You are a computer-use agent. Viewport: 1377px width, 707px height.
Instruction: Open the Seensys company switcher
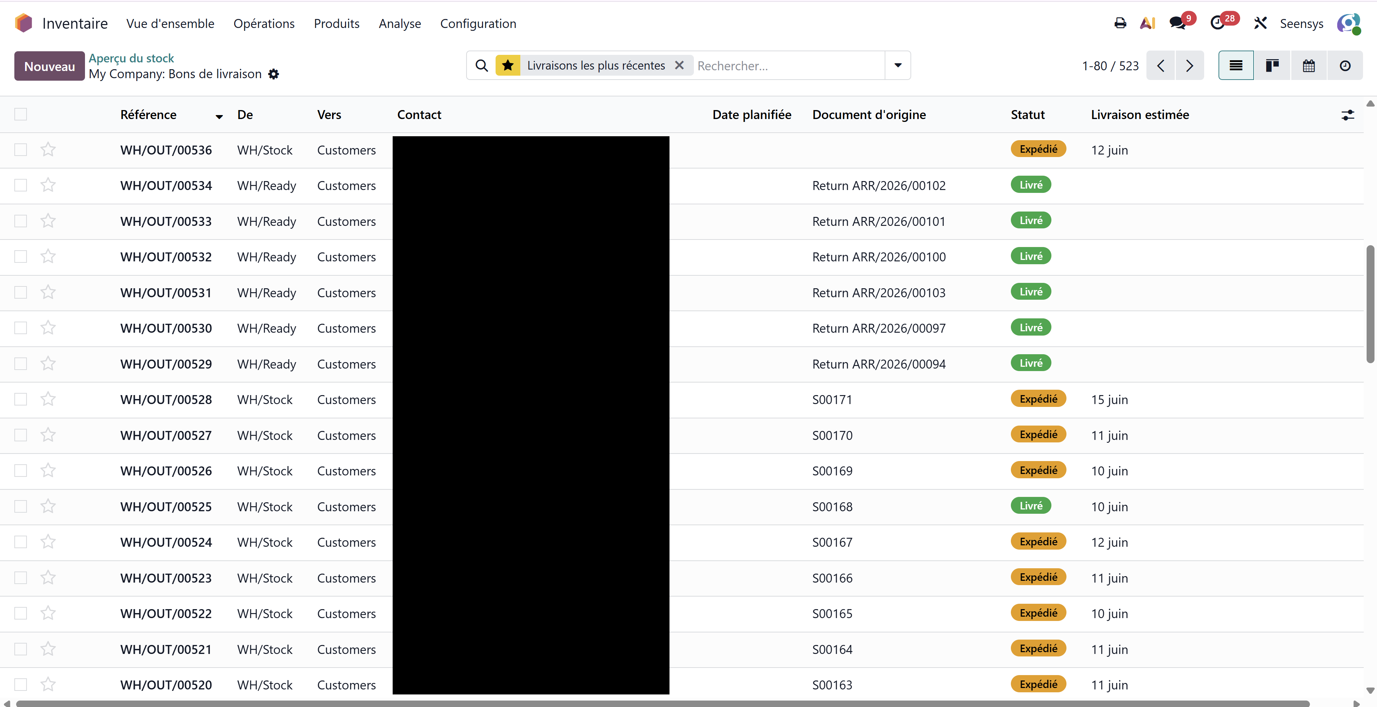point(1301,24)
